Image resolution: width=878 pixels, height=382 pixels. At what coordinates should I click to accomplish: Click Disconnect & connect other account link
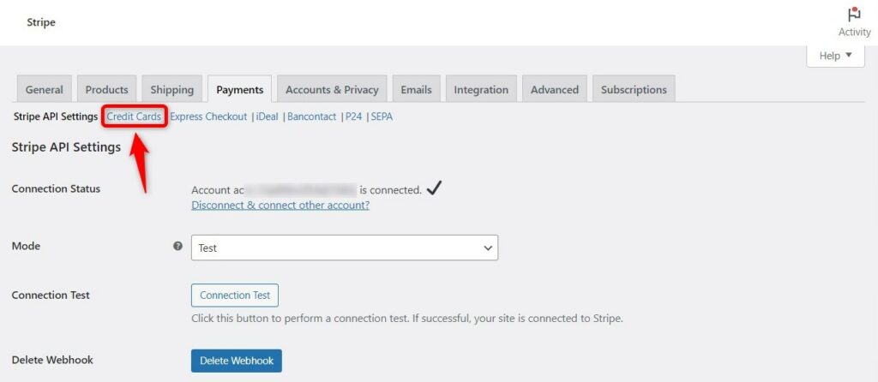coord(280,205)
